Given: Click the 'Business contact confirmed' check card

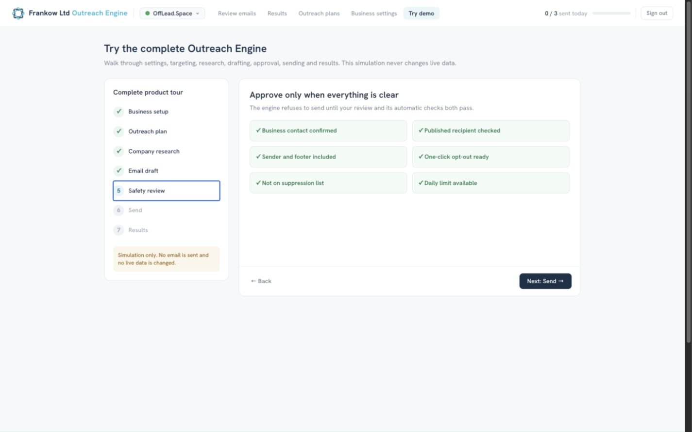Looking at the screenshot, I should (328, 131).
